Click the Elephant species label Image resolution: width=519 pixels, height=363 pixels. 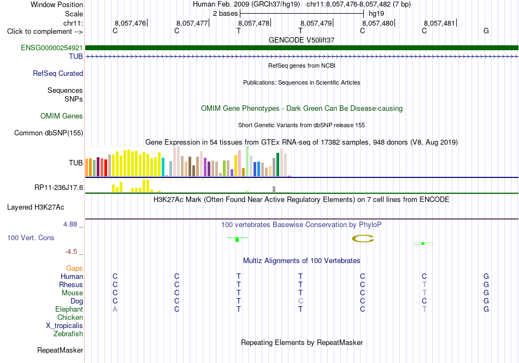[69, 309]
